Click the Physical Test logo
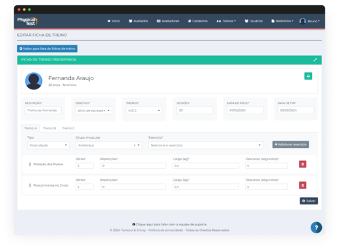The height and width of the screenshot is (249, 339). pyautogui.click(x=28, y=21)
